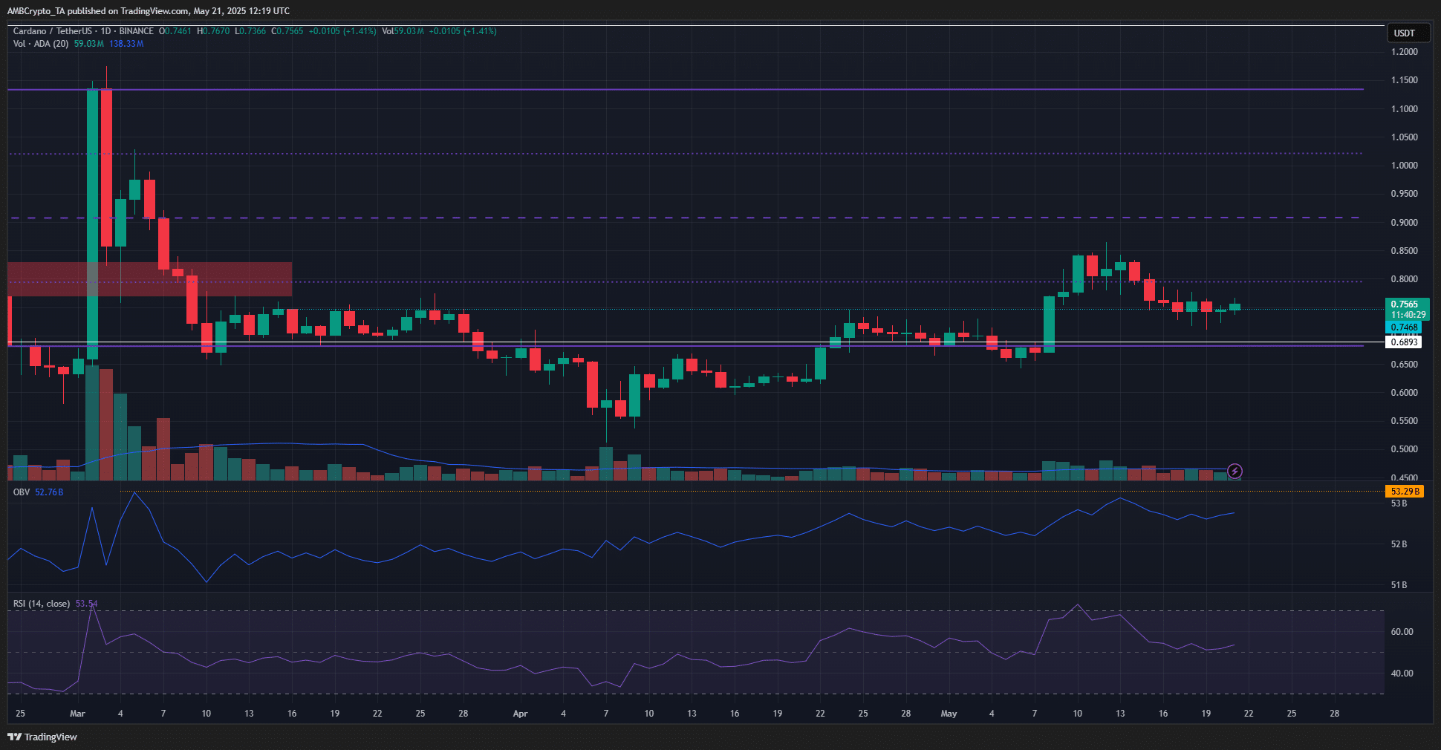Click the orange 53.29B OBV value label

[x=1404, y=492]
